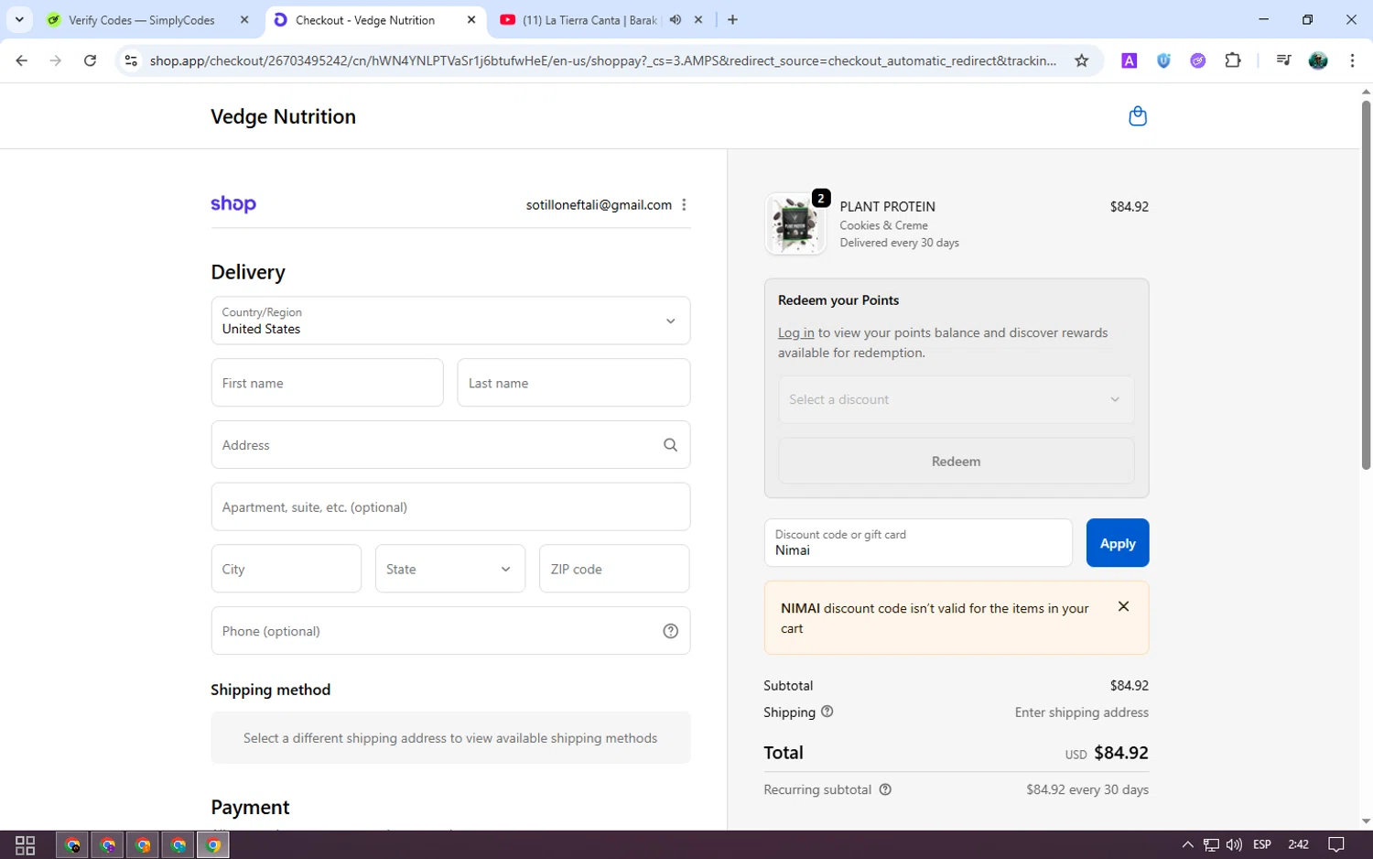
Task: Click the browser address bar URL
Action: coord(602,60)
